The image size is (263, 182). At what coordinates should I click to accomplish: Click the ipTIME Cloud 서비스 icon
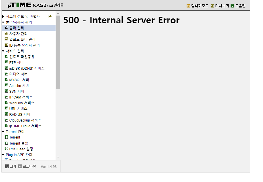[x=6, y=126]
